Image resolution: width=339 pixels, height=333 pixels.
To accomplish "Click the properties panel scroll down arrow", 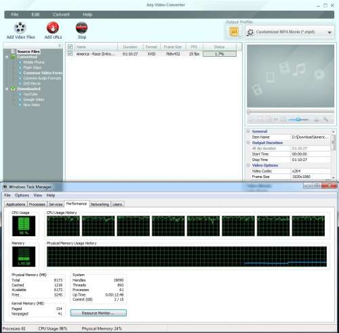I will 334,178.
